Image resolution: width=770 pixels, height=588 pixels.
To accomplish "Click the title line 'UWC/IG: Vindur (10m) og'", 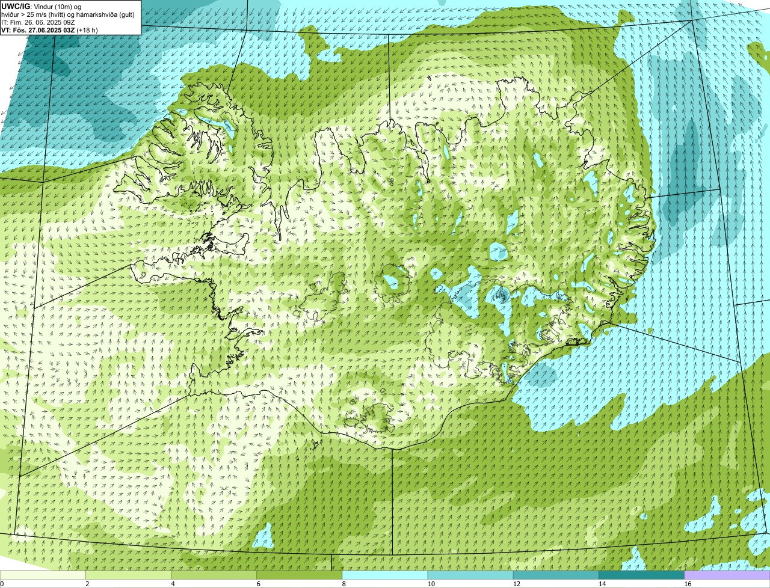I will coord(41,6).
